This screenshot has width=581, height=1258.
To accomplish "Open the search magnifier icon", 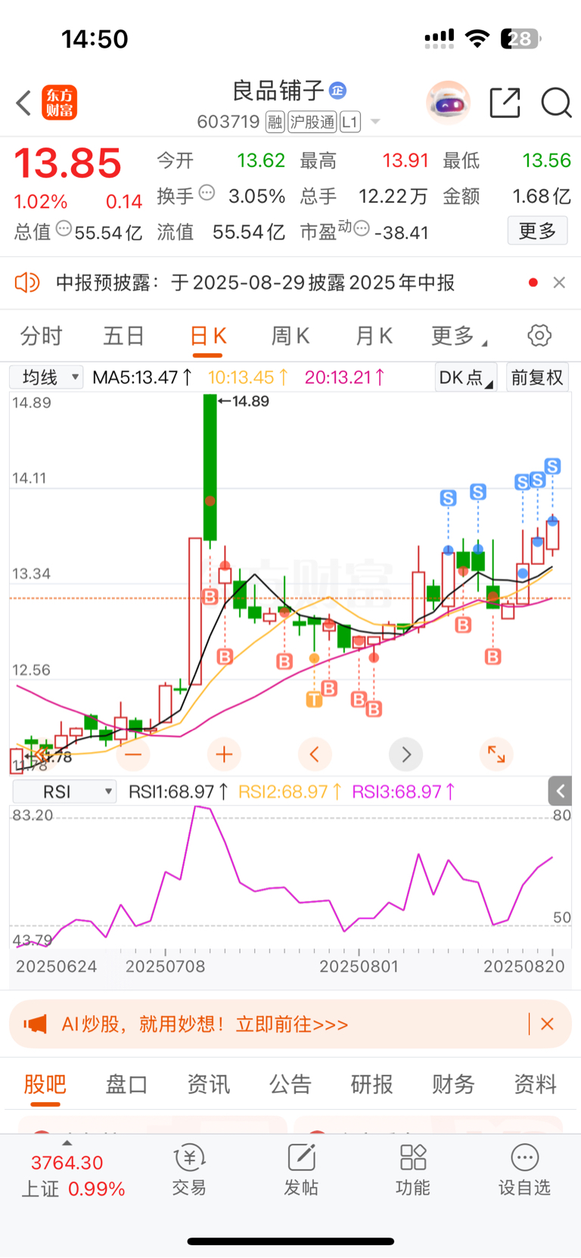I will pos(556,103).
